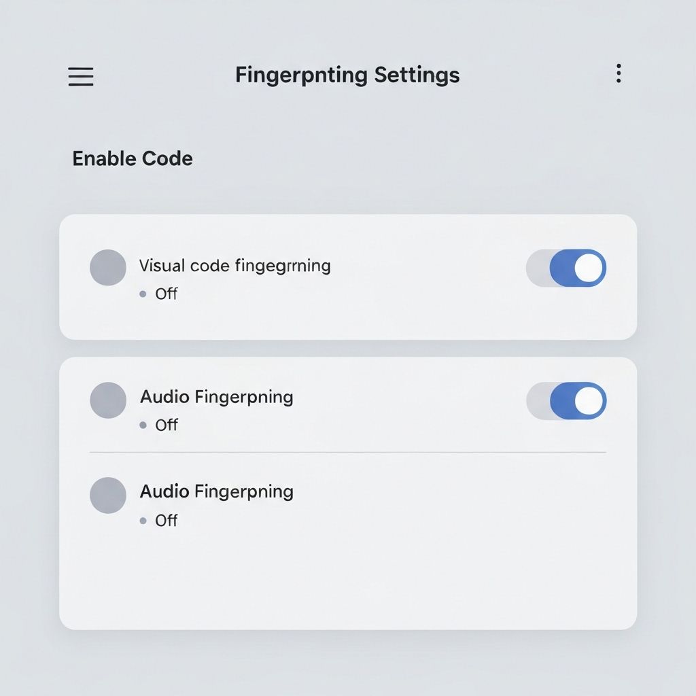Select the Fingerprinting Settings title
The image size is (696, 696).
click(347, 74)
